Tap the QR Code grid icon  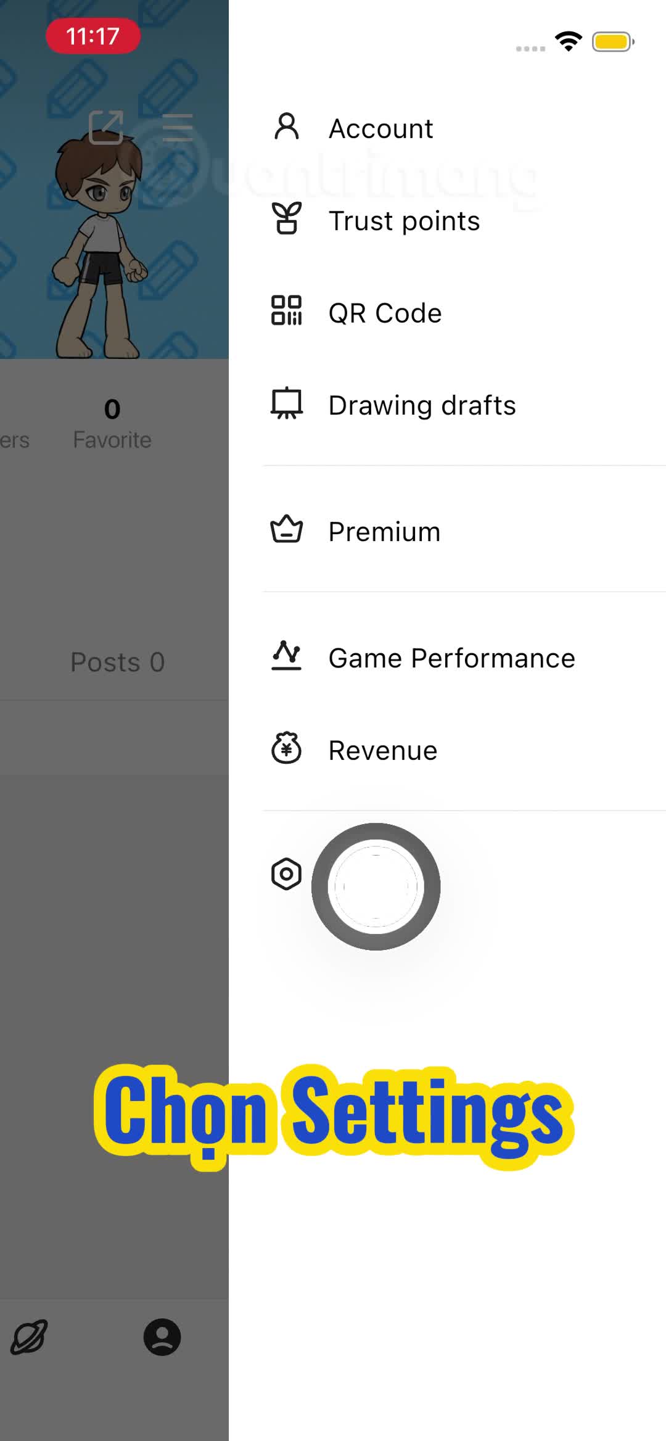pyautogui.click(x=287, y=310)
